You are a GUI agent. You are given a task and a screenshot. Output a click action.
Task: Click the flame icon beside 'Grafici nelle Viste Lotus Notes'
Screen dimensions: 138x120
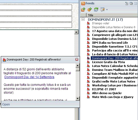[88, 81]
